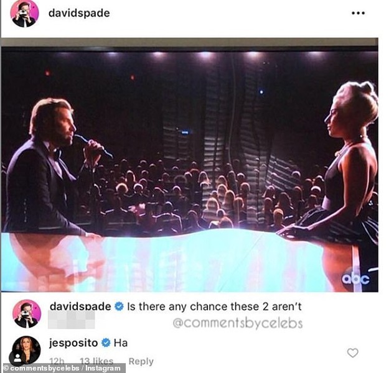Open the three-dot more options menu
The height and width of the screenshot is (373, 389).
(x=359, y=14)
